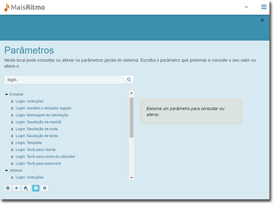Expand 'Login: Instruções' under Extranet

[x=12, y=101]
